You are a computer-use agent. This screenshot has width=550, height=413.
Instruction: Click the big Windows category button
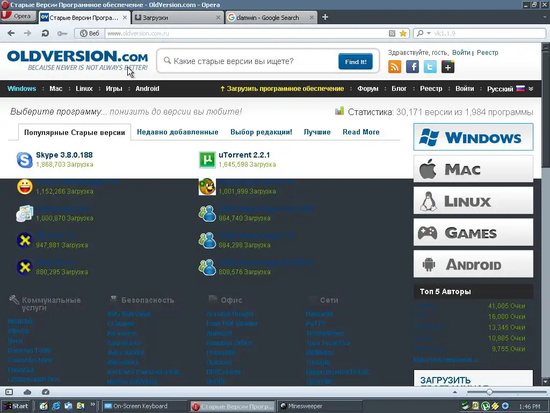(473, 137)
